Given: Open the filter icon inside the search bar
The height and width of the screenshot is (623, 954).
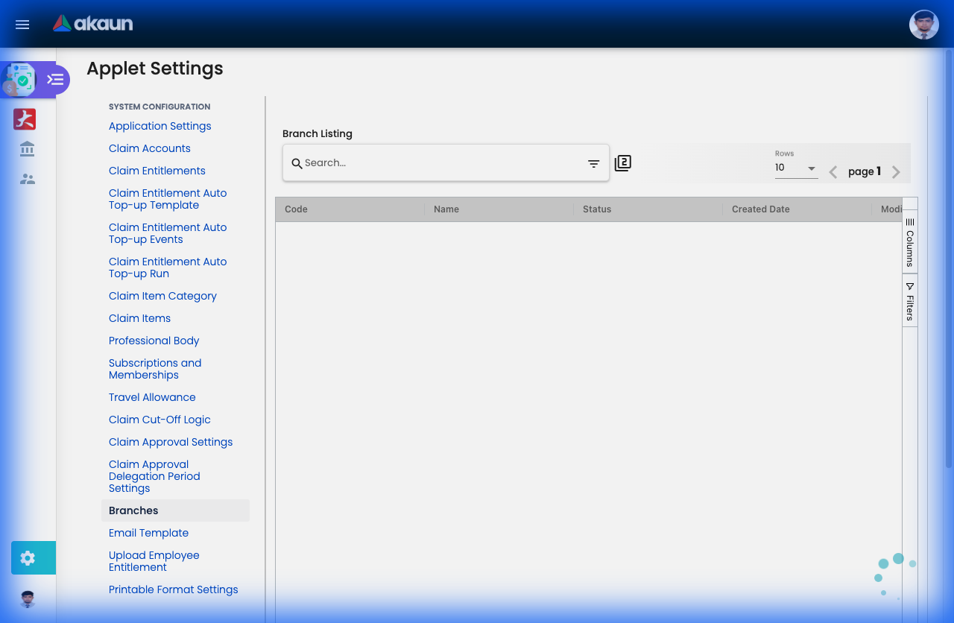Looking at the screenshot, I should pos(593,162).
